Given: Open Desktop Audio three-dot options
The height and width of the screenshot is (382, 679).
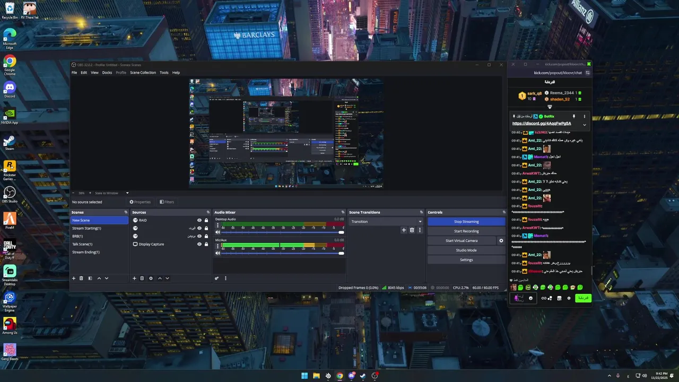Looking at the screenshot, I should 217,225.
